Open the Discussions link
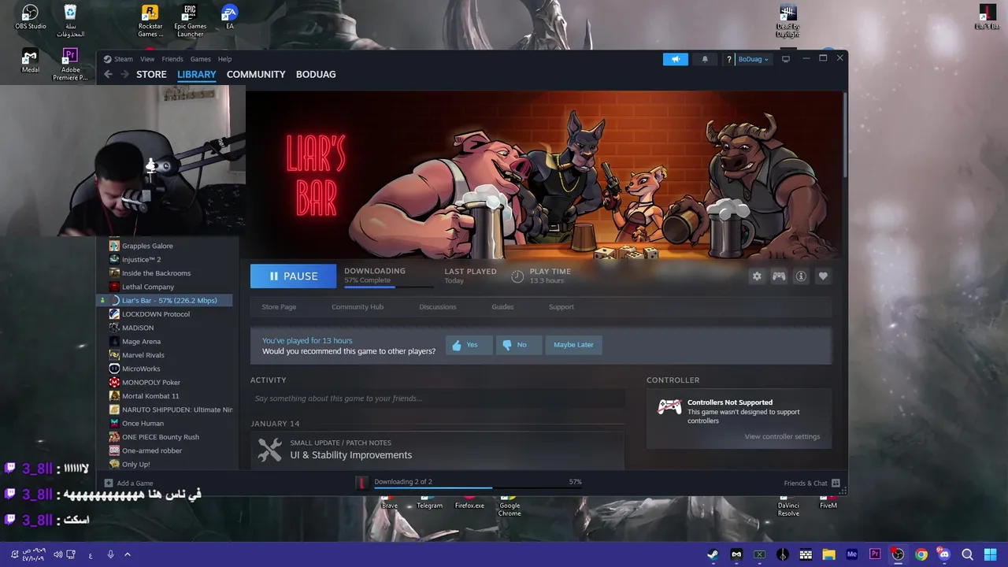The image size is (1008, 567). 438,307
